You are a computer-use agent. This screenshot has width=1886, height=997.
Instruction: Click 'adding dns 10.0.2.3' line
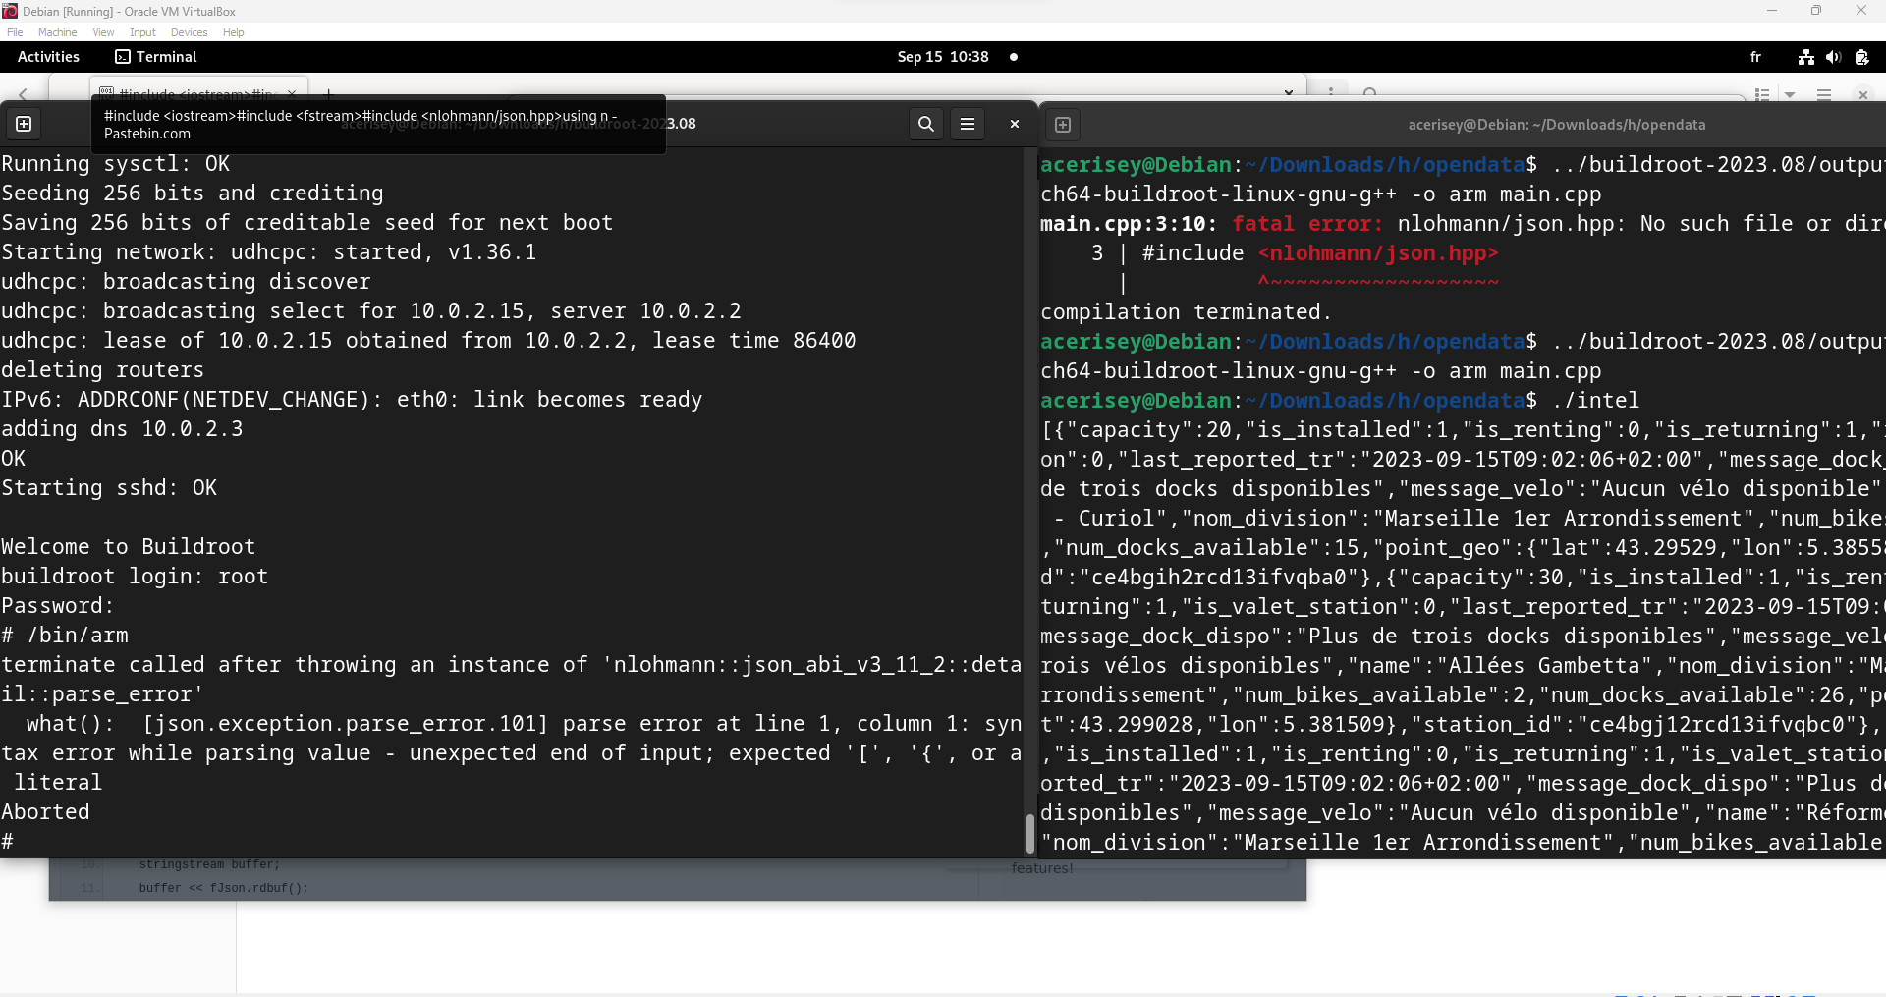(x=122, y=429)
